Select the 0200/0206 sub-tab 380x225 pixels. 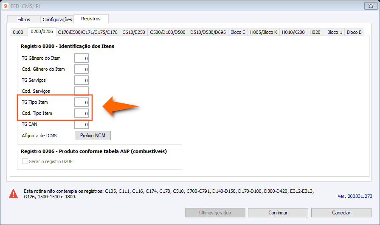42,31
